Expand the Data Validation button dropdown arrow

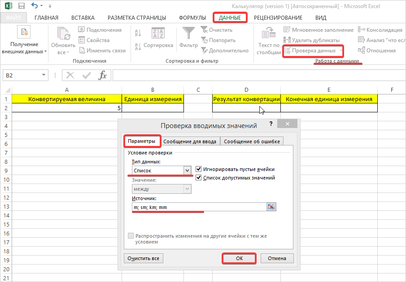(341, 51)
